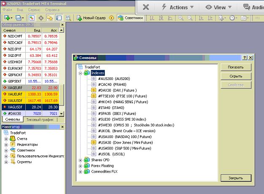This screenshot has width=264, height=194.
Task: Toggle the Market Watch toolbar icon
Action: coord(32,18)
